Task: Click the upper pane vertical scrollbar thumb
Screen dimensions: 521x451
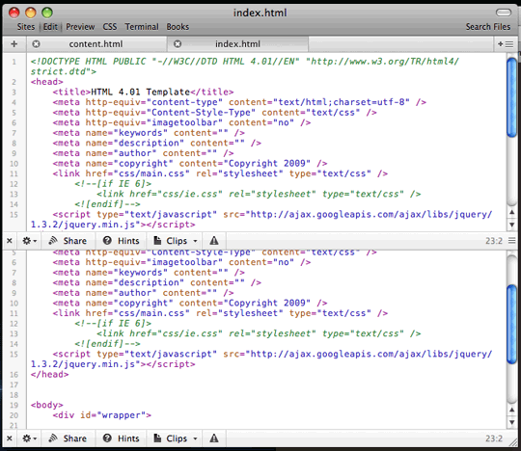Action: coord(512,97)
